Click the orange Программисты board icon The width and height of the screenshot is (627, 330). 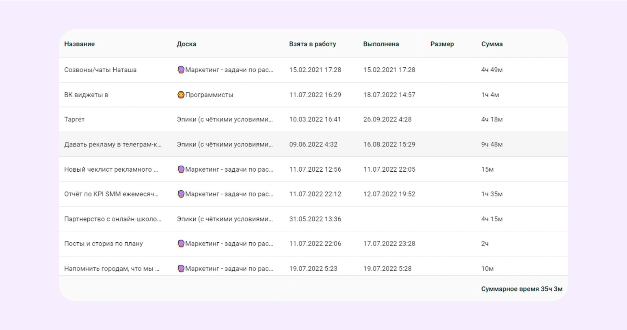click(x=181, y=95)
